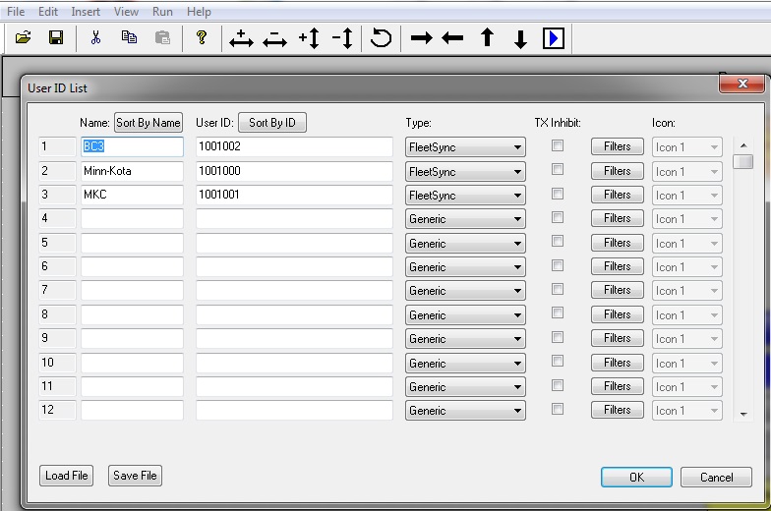The height and width of the screenshot is (511, 771).
Task: Toggle TX Inhibit checkbox for BC3
Action: click(557, 145)
